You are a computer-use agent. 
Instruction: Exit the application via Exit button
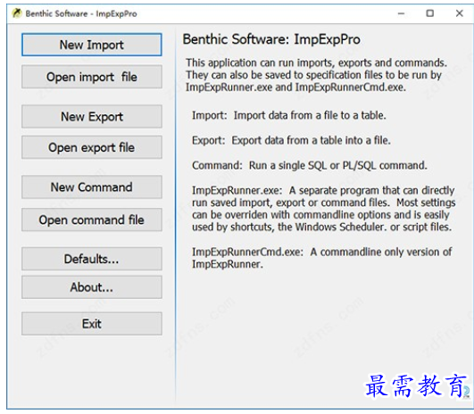coord(92,324)
